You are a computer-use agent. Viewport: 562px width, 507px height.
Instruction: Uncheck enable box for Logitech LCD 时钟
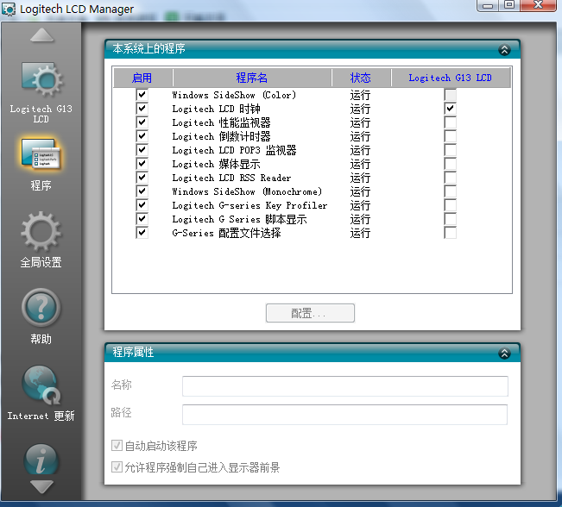(x=142, y=109)
